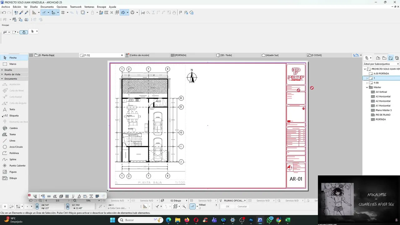Select the Etiqueta label tool
Viewport: 400px width, 225px height.
[14, 116]
